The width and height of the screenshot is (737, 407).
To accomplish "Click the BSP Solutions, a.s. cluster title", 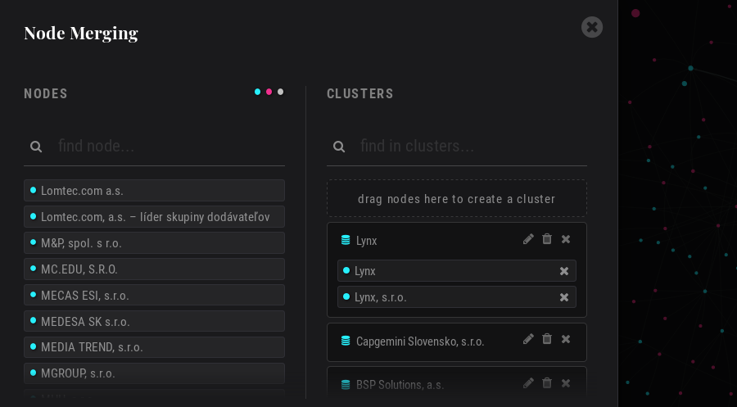I will 400,385.
